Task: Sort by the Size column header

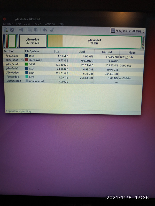Action: [56, 51]
